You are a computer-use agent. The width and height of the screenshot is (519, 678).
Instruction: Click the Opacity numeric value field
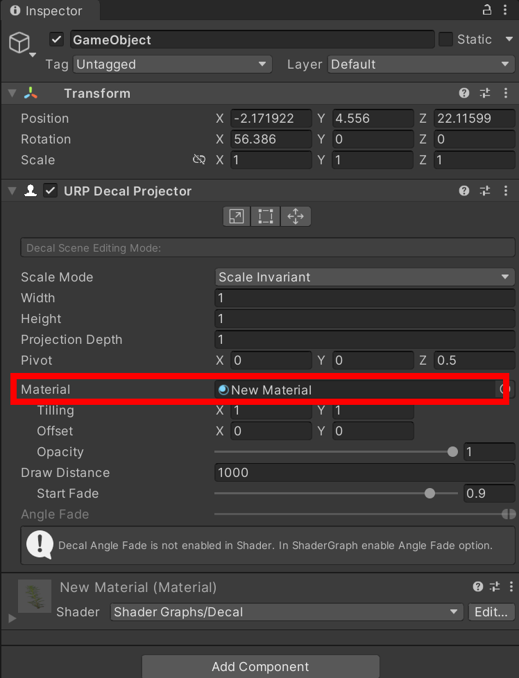point(489,452)
